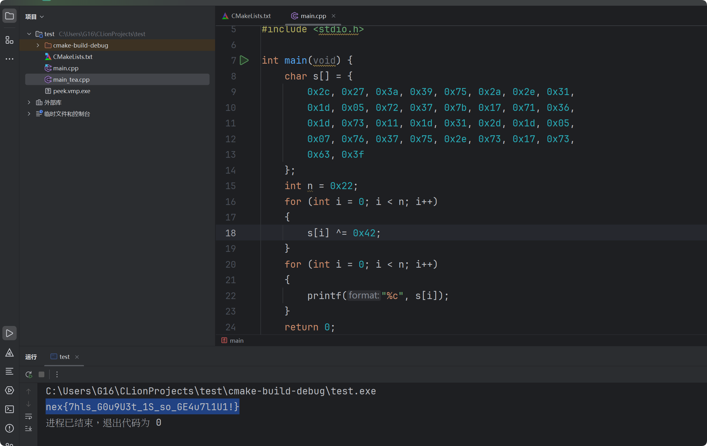707x446 pixels.
Task: Open the 项目 view dropdown
Action: [35, 16]
